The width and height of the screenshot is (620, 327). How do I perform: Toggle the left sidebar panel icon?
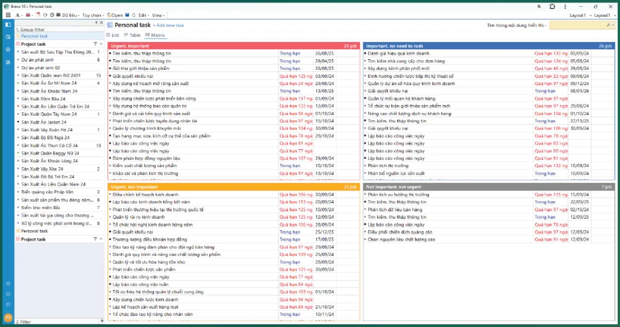[8, 25]
